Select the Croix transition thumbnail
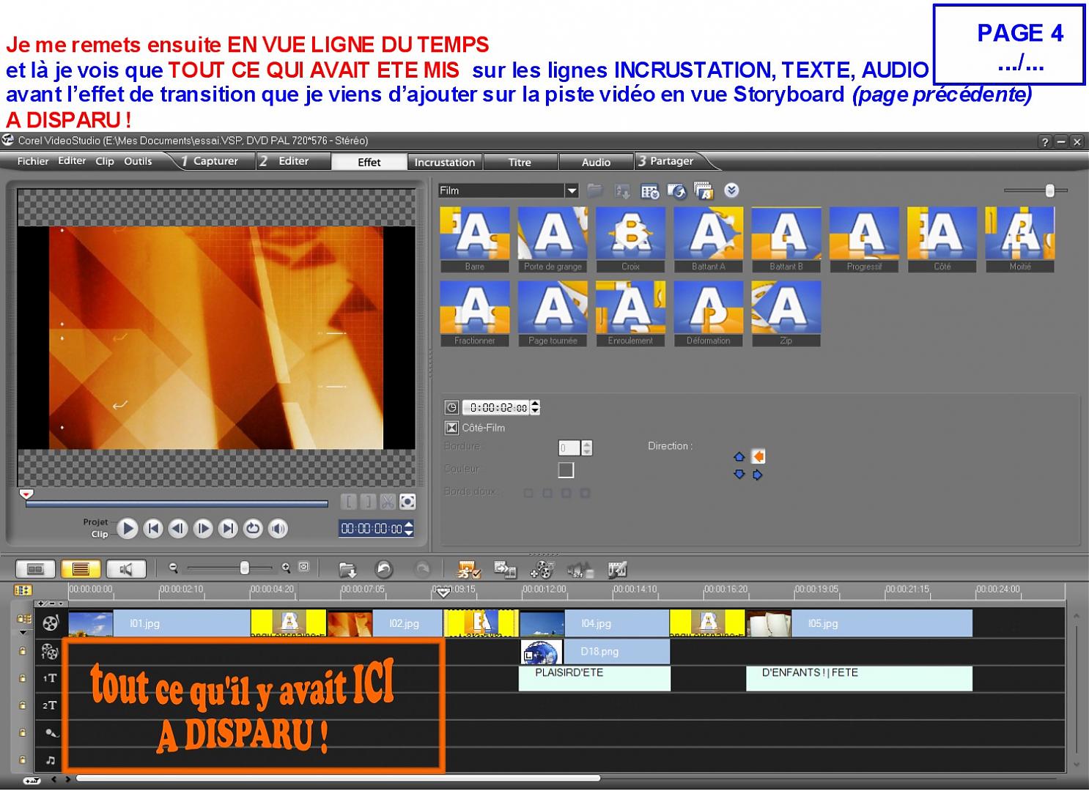 (x=631, y=239)
